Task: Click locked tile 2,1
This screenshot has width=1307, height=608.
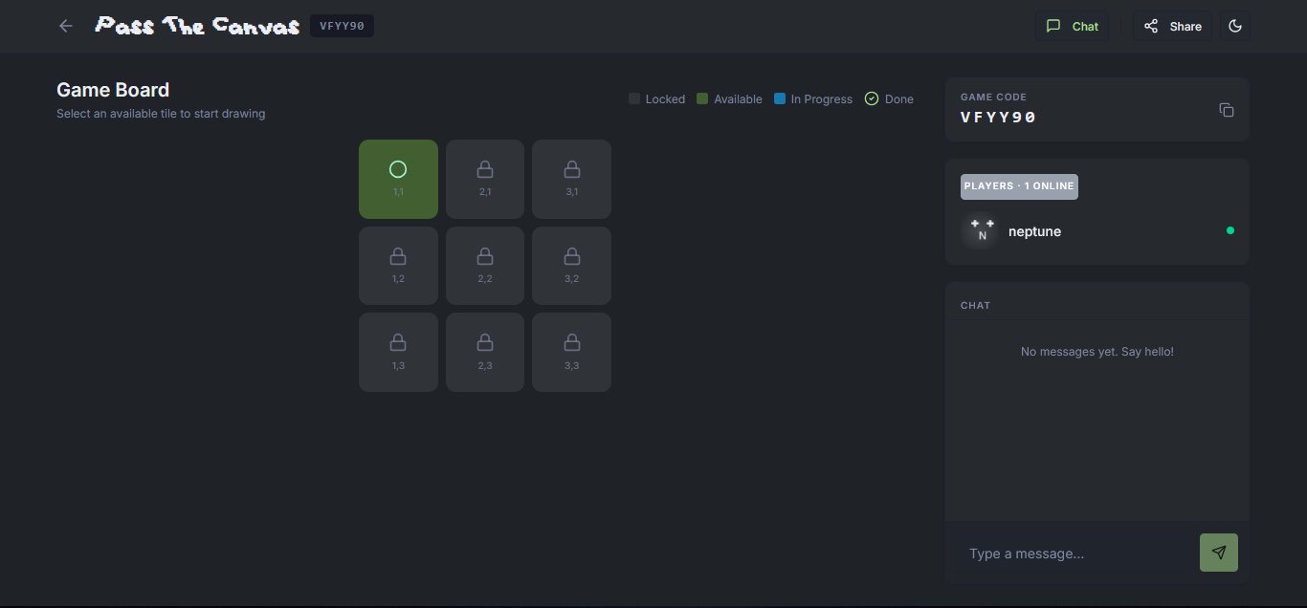Action: [x=485, y=179]
